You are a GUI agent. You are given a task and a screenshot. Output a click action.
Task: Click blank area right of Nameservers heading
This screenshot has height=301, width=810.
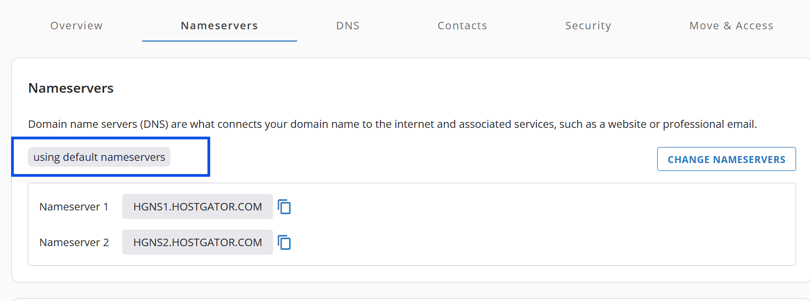(427, 88)
